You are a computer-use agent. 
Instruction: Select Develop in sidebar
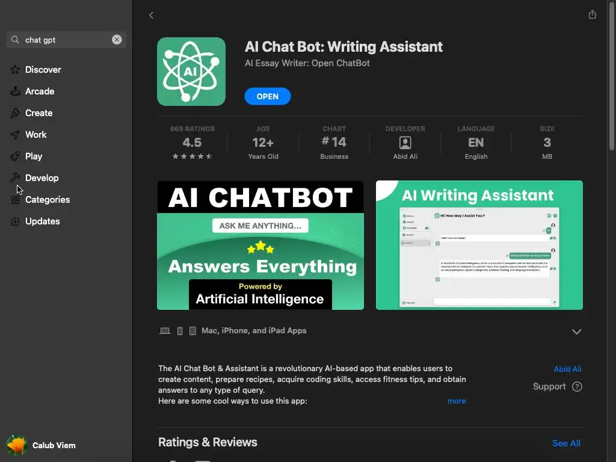click(42, 178)
